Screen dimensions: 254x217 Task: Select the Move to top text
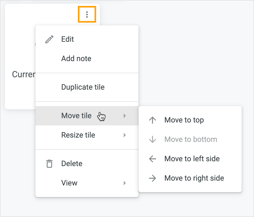click(x=184, y=120)
